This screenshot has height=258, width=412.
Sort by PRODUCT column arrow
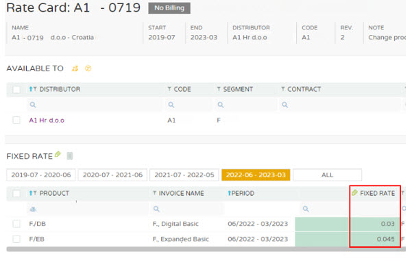point(31,193)
